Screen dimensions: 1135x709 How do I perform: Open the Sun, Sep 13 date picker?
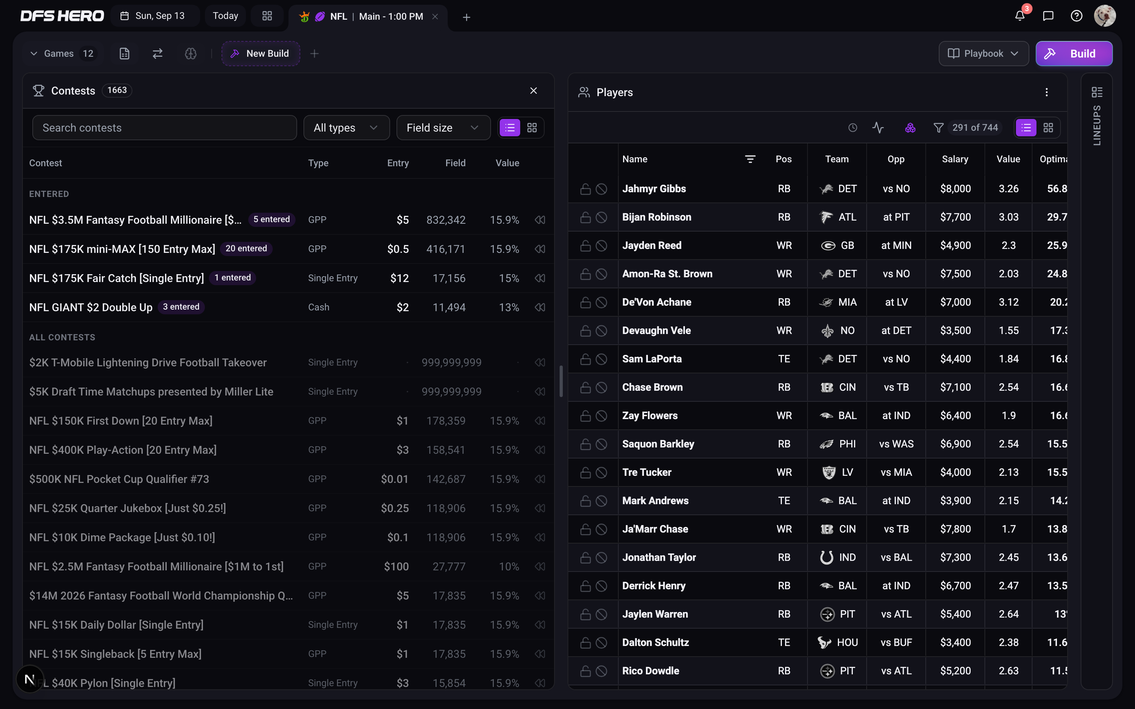(x=155, y=16)
